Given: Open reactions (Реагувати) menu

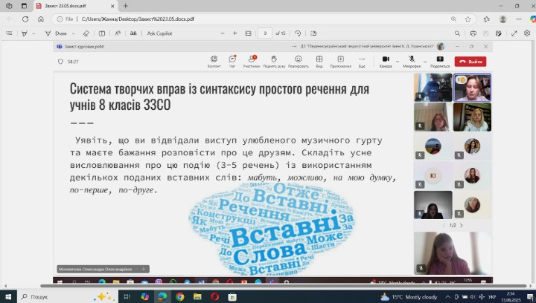Looking at the screenshot, I should coord(298,60).
